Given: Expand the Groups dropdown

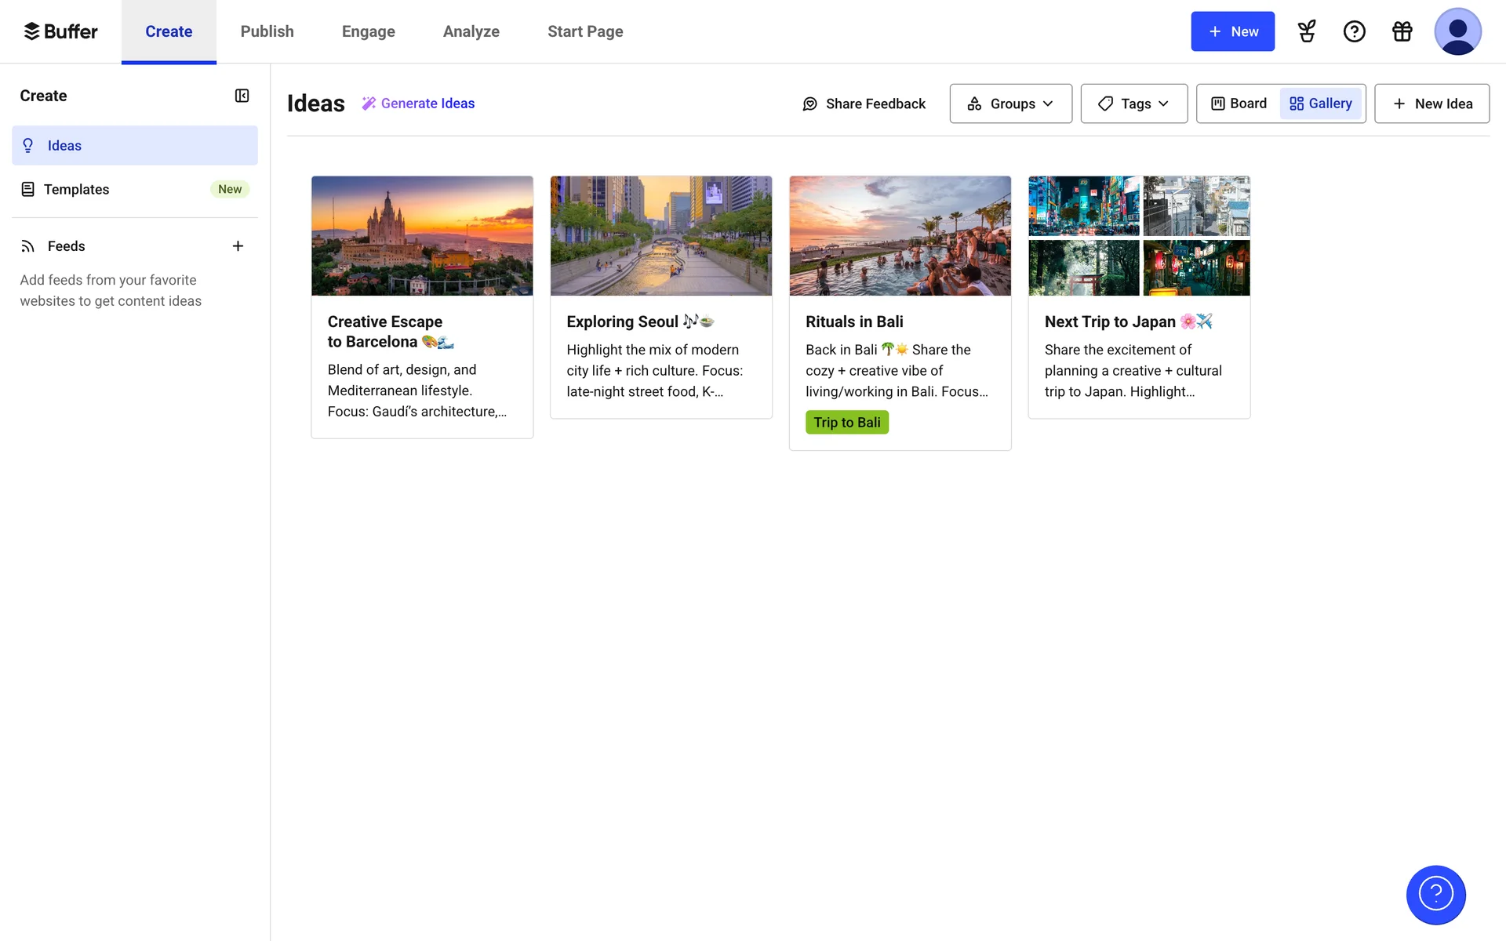Looking at the screenshot, I should (1010, 104).
